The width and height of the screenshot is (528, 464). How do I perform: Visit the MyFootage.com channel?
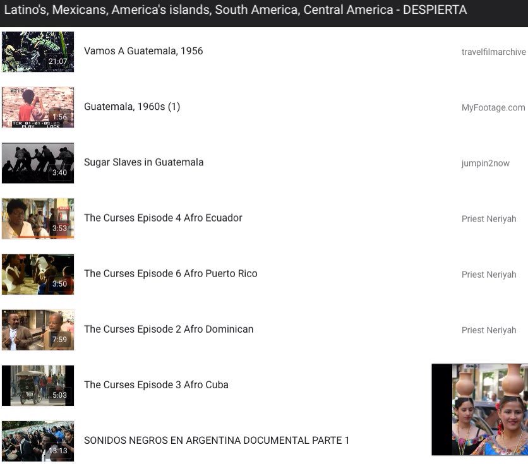pyautogui.click(x=493, y=107)
